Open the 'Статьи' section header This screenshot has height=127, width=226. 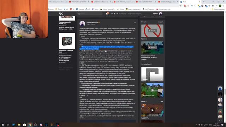tap(143, 22)
